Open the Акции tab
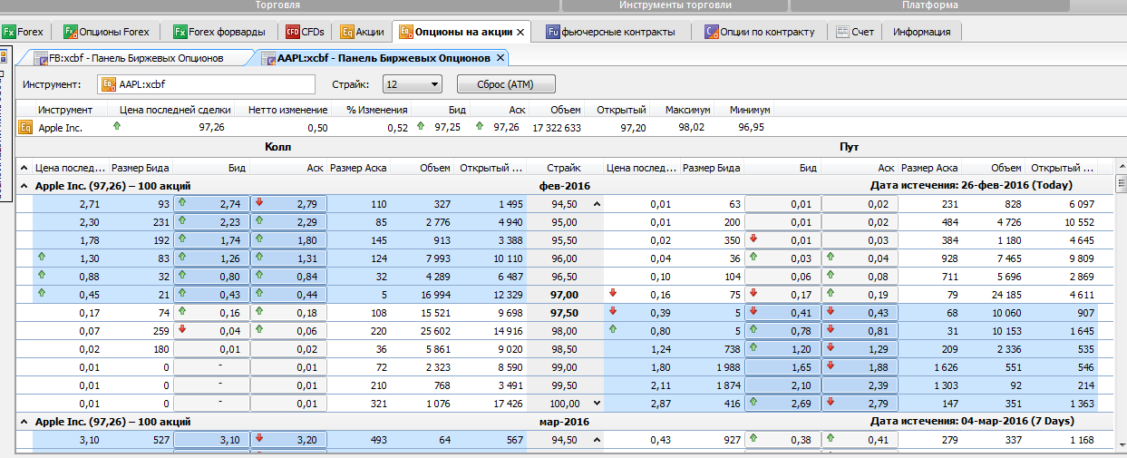Screen dimensions: 1127x458 tap(363, 32)
